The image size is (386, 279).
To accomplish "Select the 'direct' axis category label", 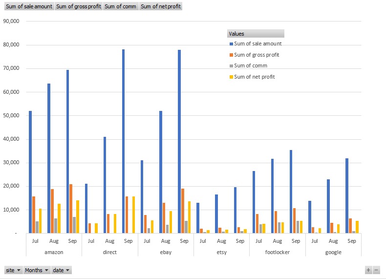I will click(x=110, y=252).
